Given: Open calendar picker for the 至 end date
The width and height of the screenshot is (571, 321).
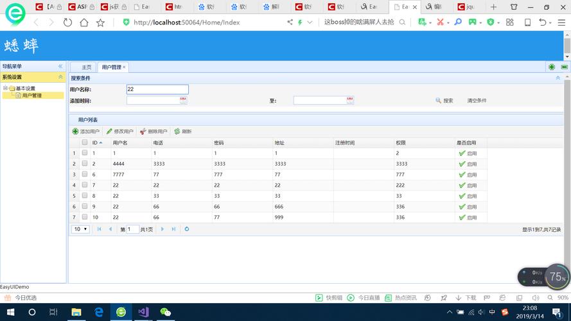Looking at the screenshot, I should [x=350, y=100].
